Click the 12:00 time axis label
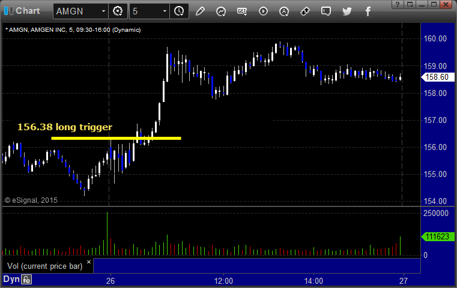Screen dimensions: 457x288 click(223, 281)
